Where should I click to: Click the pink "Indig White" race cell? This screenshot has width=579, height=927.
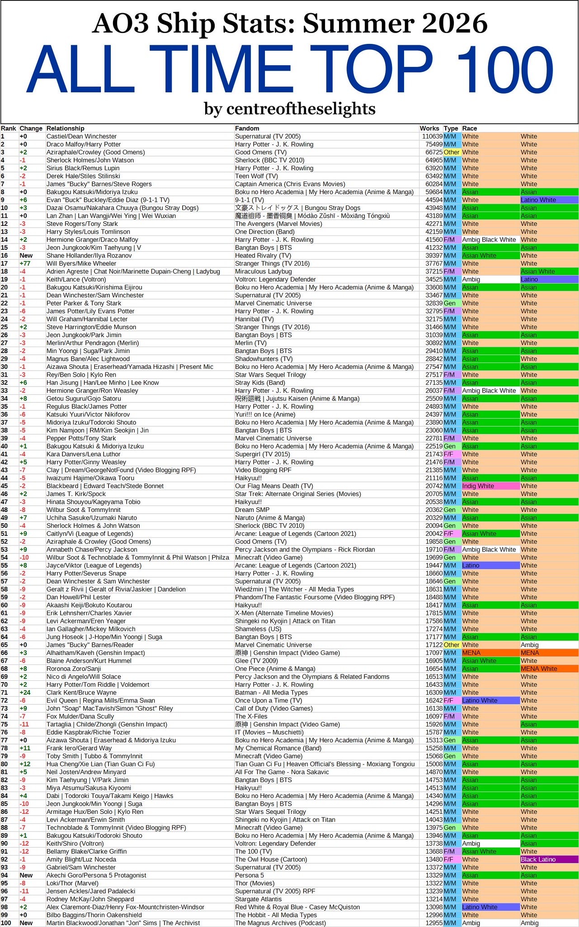click(x=490, y=486)
